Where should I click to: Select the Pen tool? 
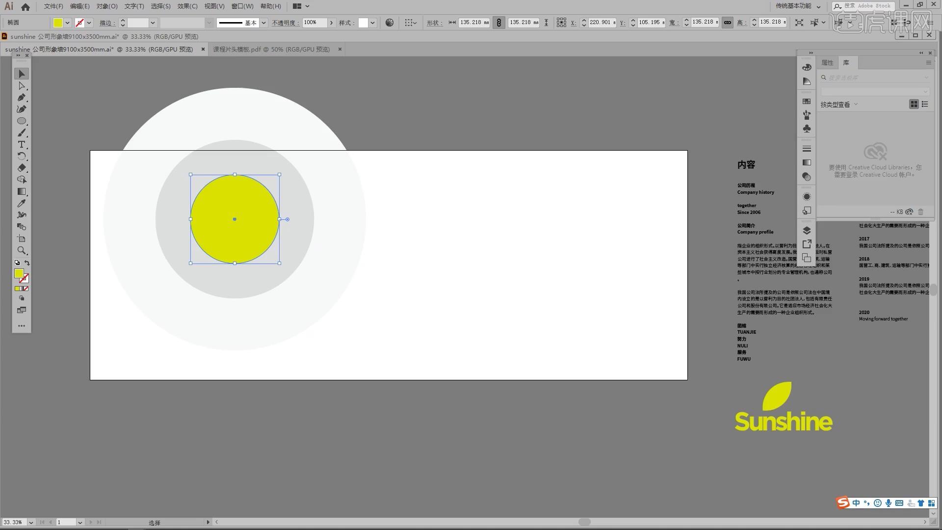(x=22, y=98)
